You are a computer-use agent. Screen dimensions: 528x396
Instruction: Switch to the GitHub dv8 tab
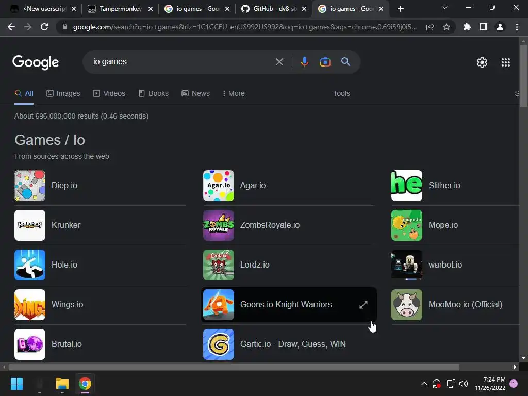click(x=274, y=9)
